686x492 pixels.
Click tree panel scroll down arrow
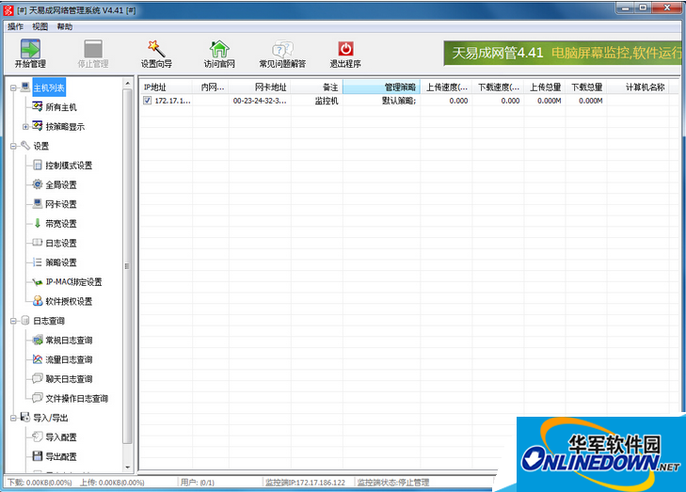(x=127, y=468)
